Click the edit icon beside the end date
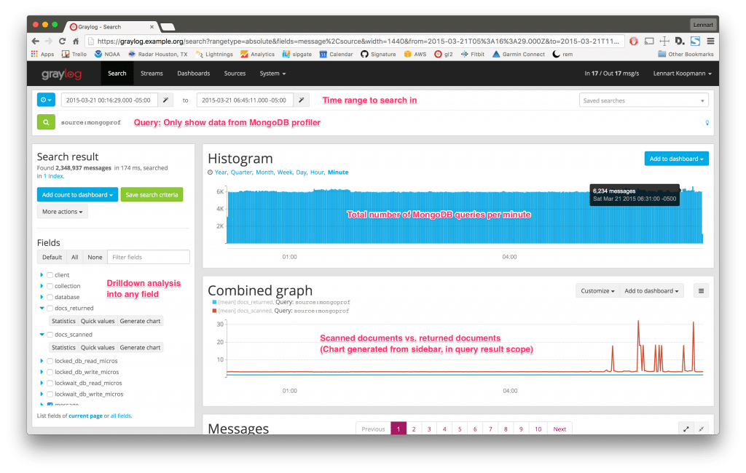This screenshot has width=746, height=473. [x=302, y=100]
